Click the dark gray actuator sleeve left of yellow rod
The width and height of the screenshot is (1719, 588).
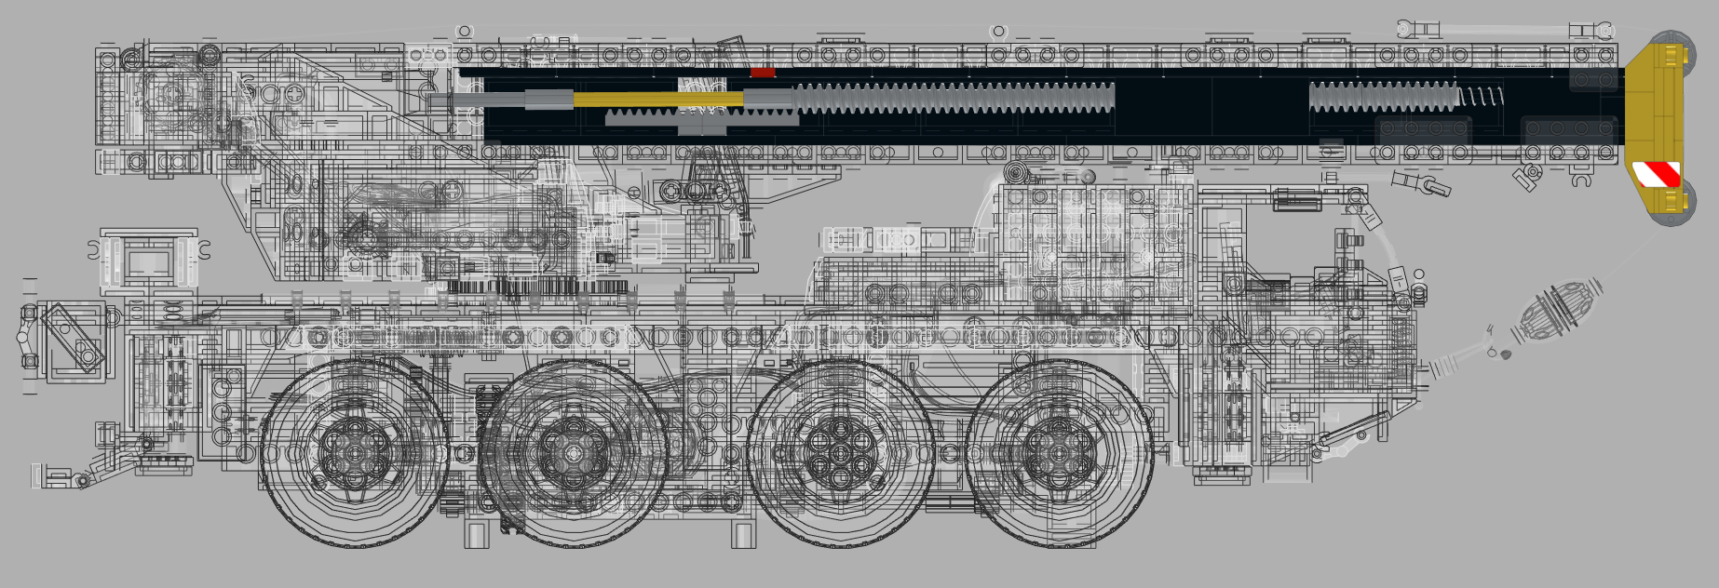point(549,99)
